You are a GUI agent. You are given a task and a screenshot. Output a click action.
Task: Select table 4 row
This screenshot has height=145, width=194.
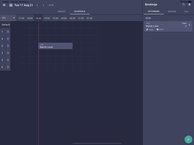(5, 39)
